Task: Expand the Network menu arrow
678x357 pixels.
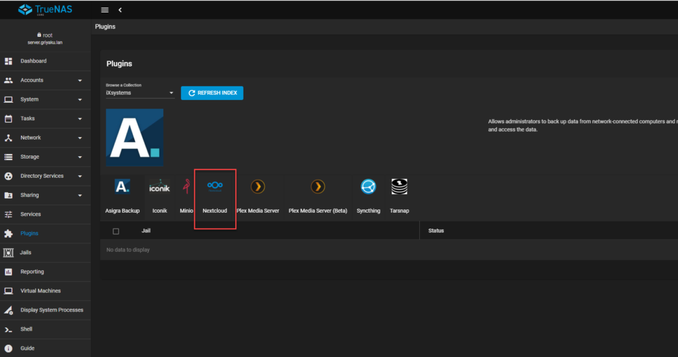Action: pyautogui.click(x=80, y=138)
